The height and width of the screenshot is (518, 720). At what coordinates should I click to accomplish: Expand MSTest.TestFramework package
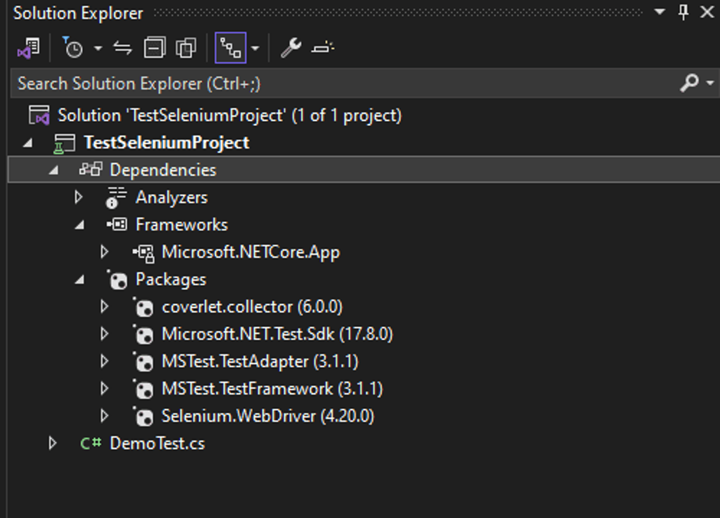pos(104,388)
